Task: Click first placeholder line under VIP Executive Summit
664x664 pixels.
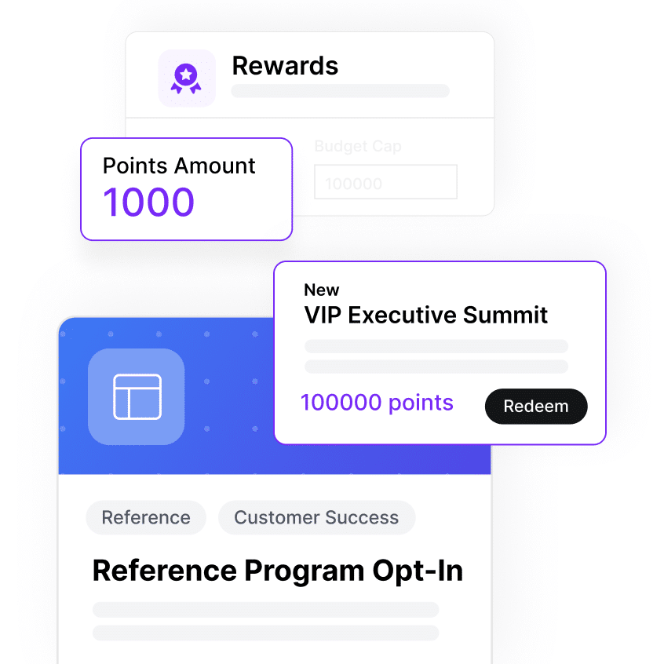Action: pos(436,346)
